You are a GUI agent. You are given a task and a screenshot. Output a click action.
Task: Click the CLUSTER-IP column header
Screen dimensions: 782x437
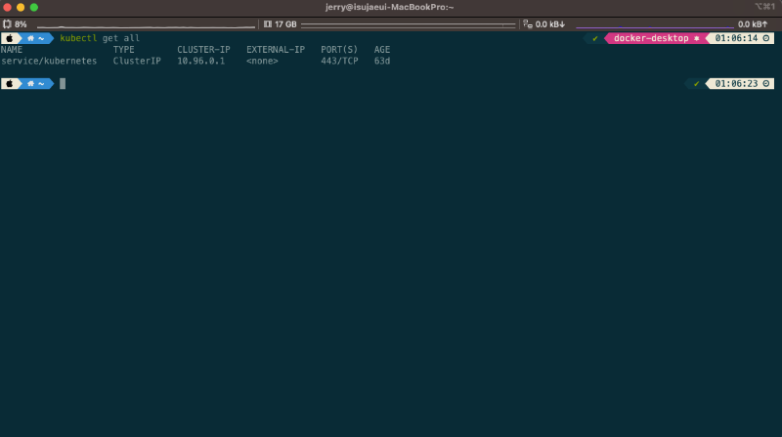pyautogui.click(x=203, y=50)
